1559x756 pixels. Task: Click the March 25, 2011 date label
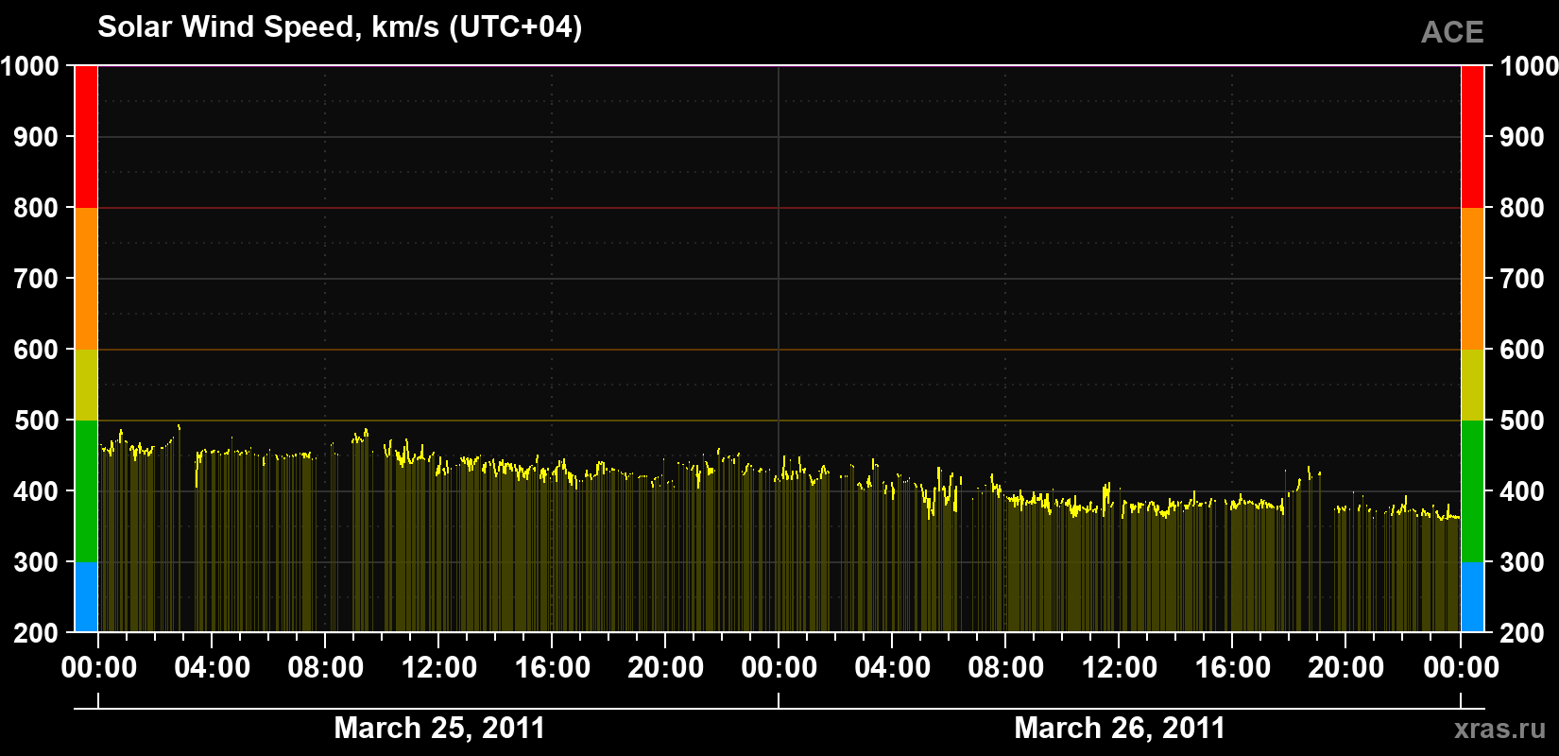pyautogui.click(x=439, y=728)
